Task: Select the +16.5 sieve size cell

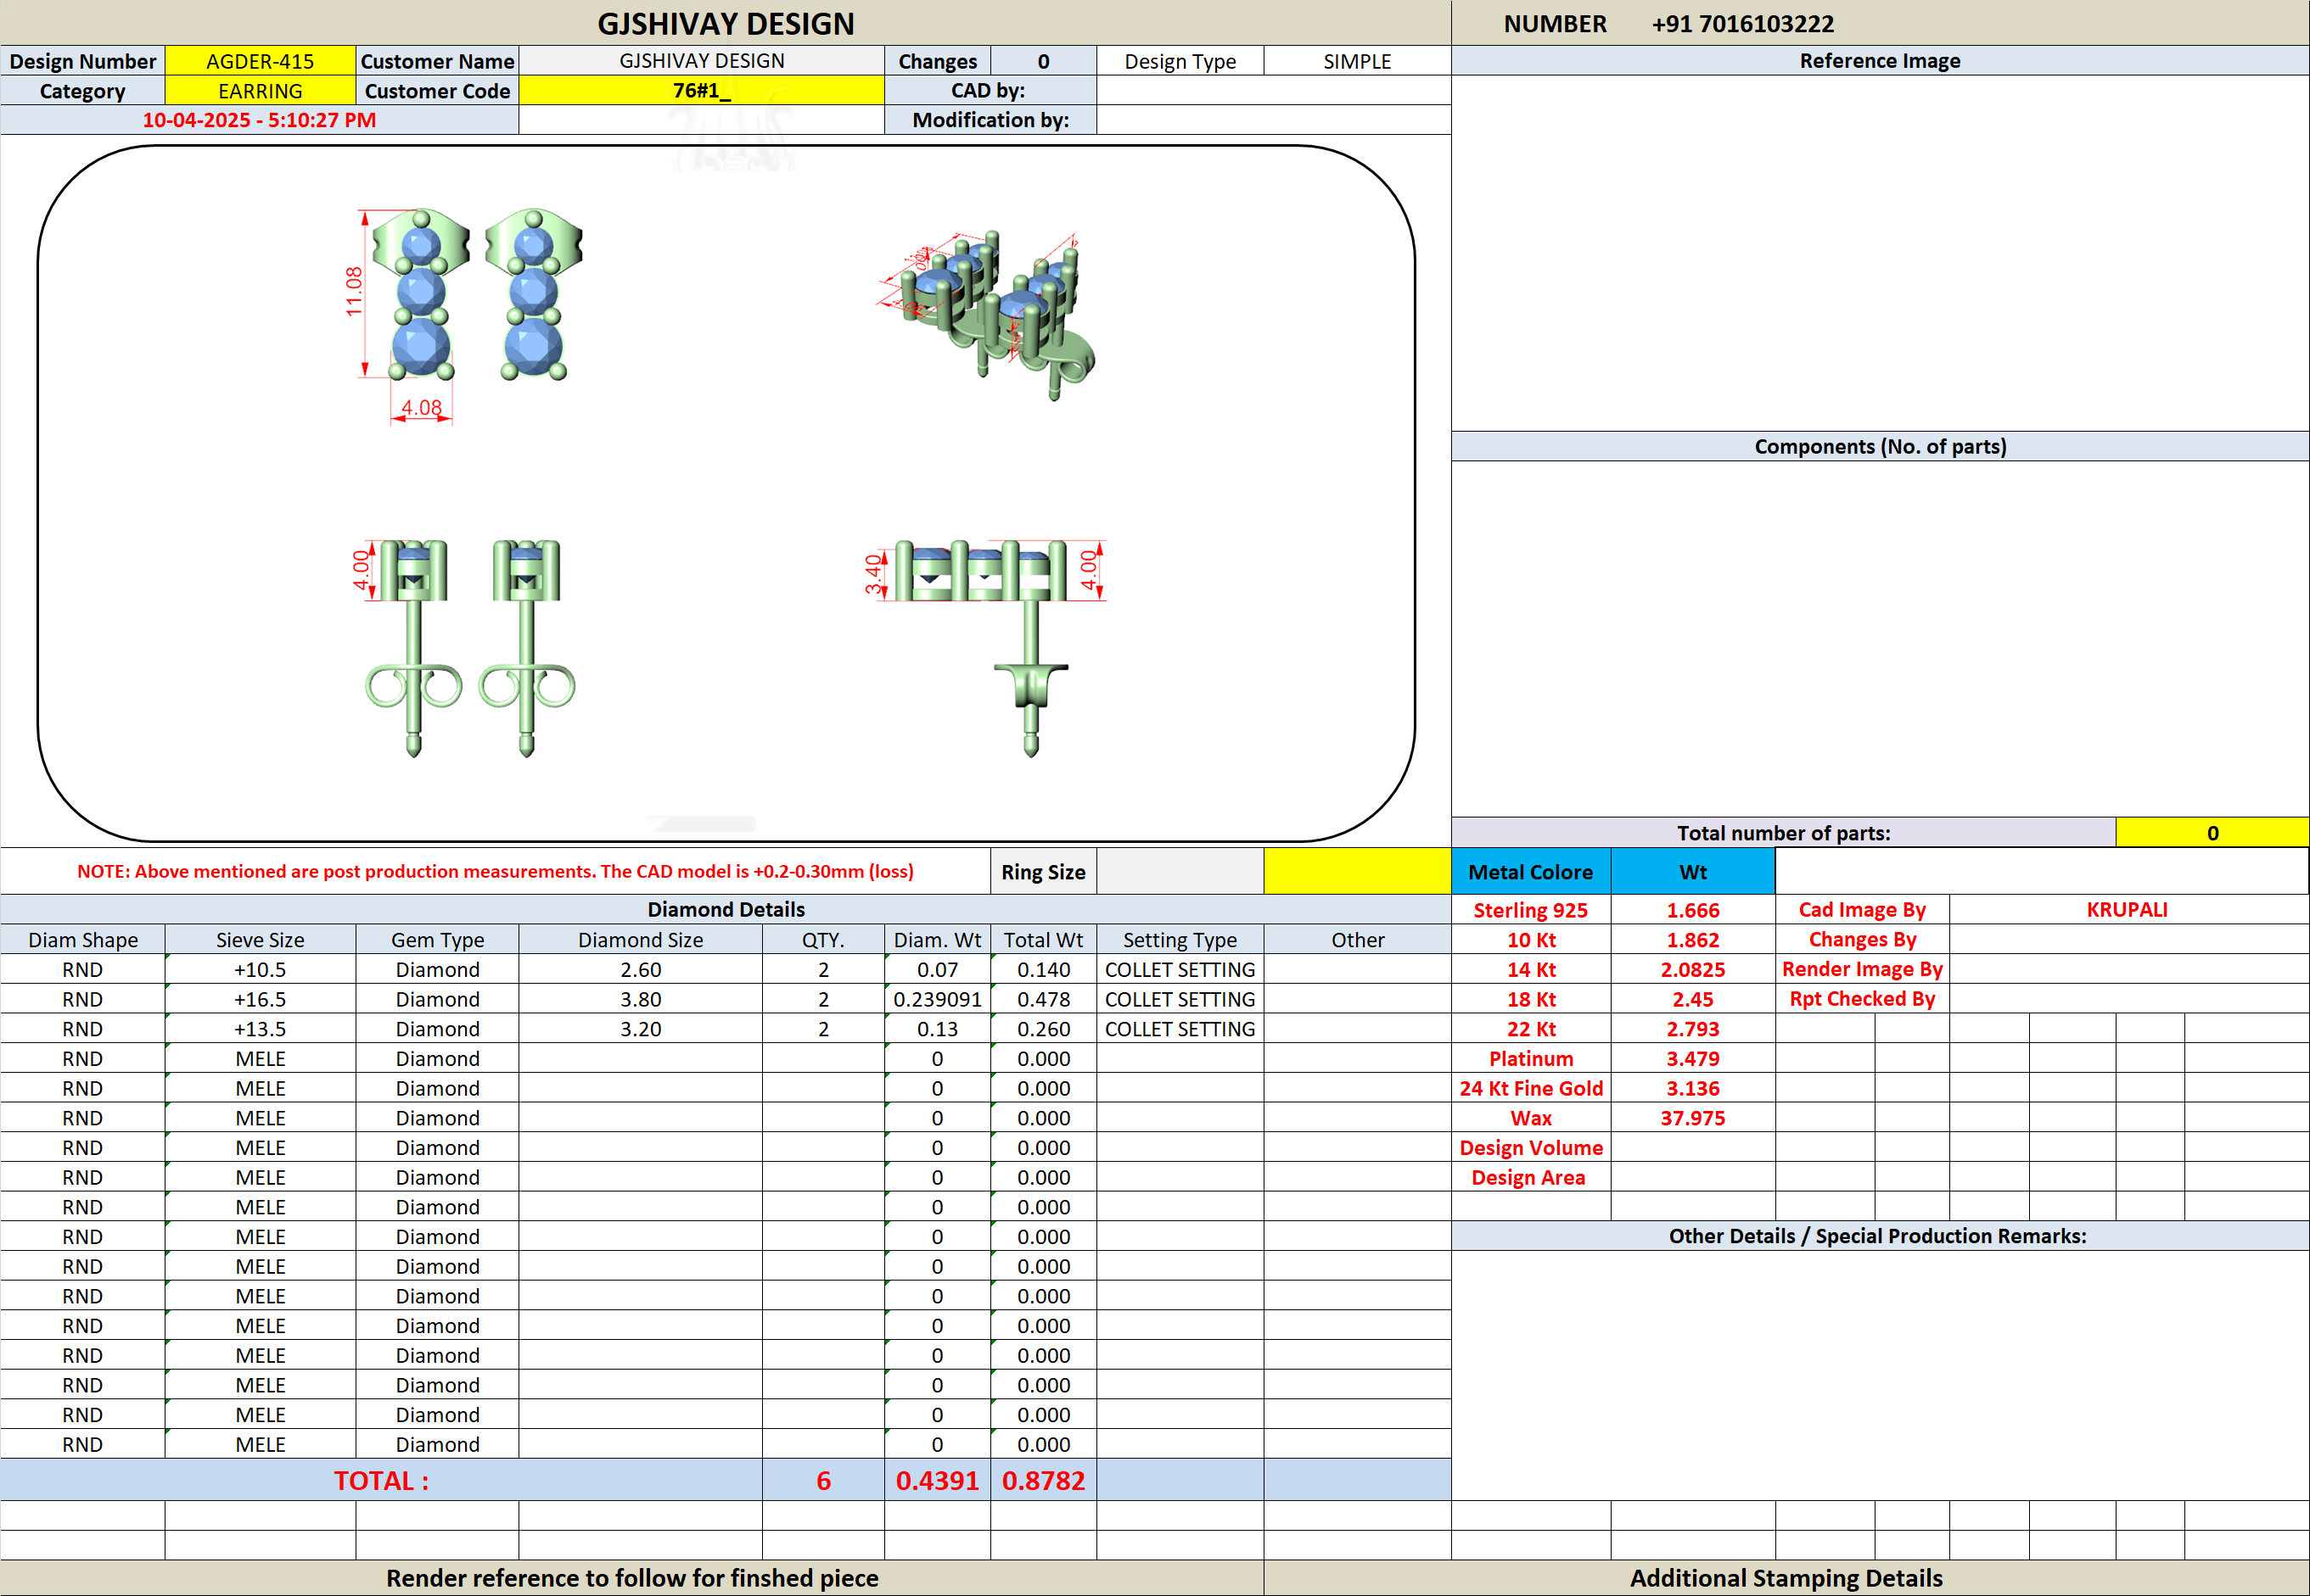Action: point(261,999)
